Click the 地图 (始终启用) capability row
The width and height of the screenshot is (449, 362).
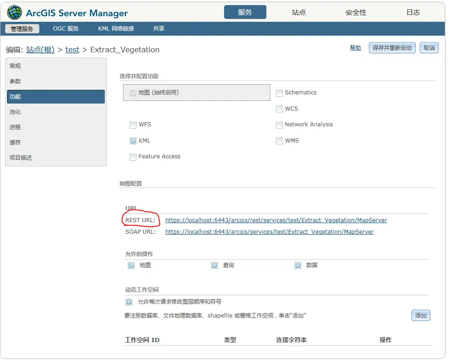(196, 93)
